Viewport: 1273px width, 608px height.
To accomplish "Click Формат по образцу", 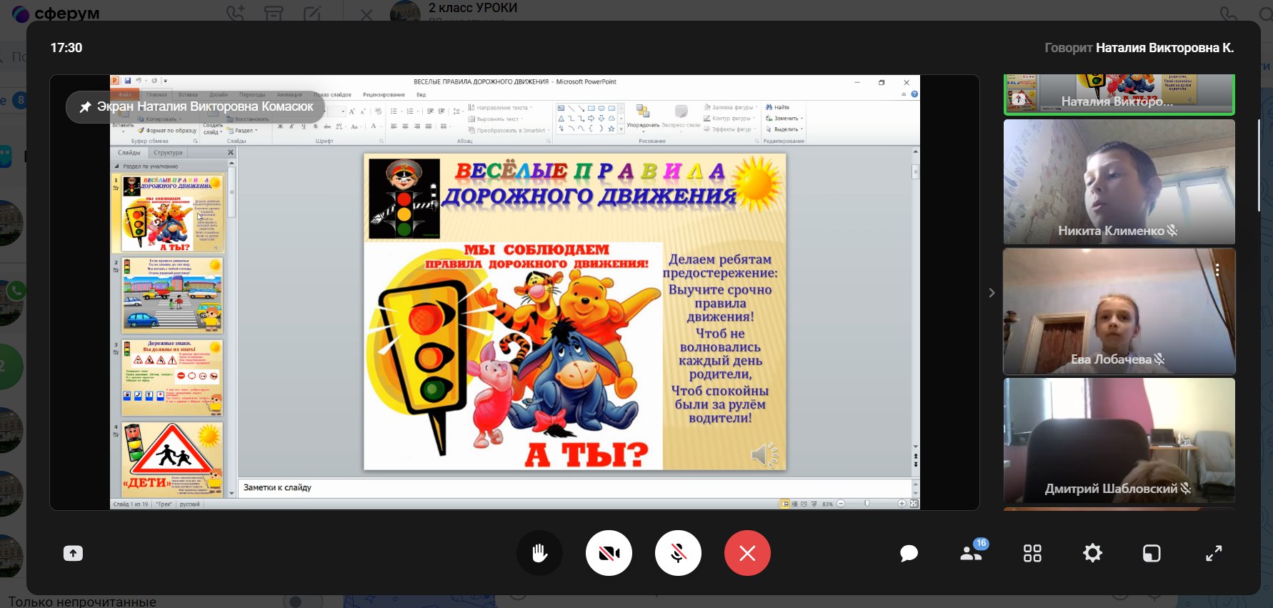I will click(167, 131).
